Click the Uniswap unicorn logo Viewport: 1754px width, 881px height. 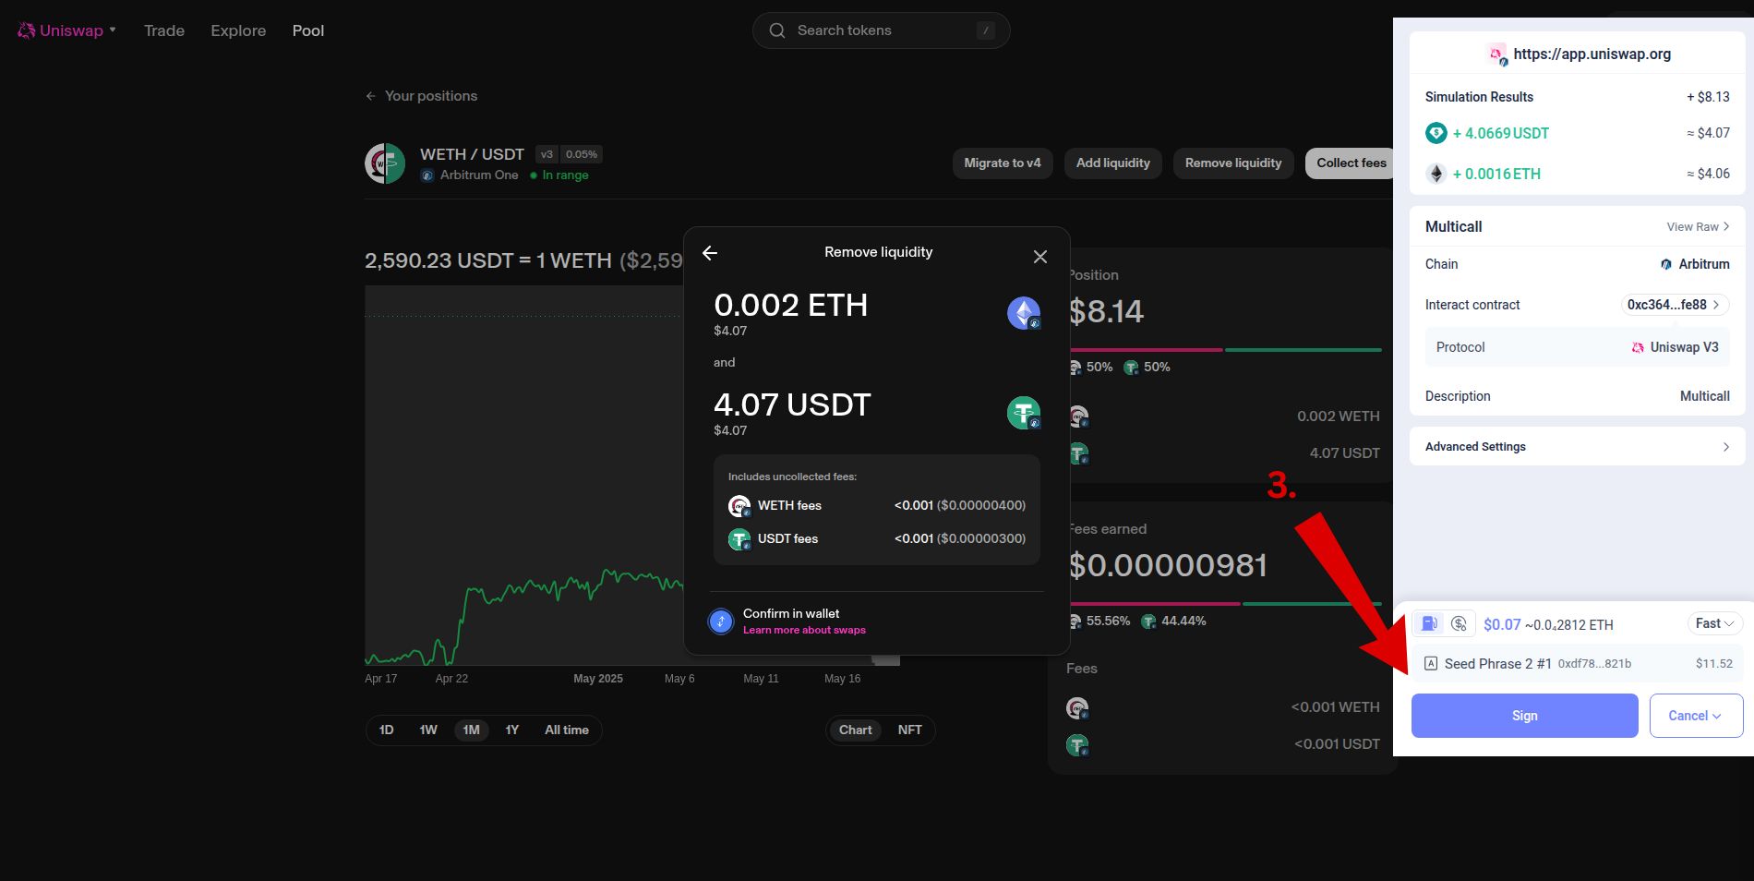[x=26, y=30]
